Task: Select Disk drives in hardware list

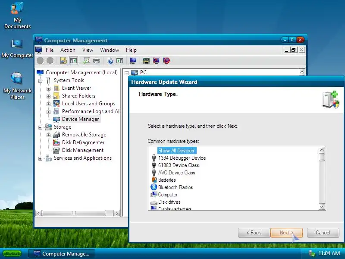Action: tap(169, 202)
